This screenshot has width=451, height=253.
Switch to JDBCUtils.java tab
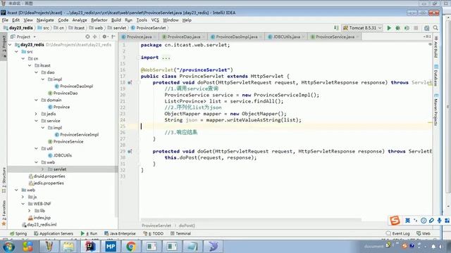click(287, 37)
